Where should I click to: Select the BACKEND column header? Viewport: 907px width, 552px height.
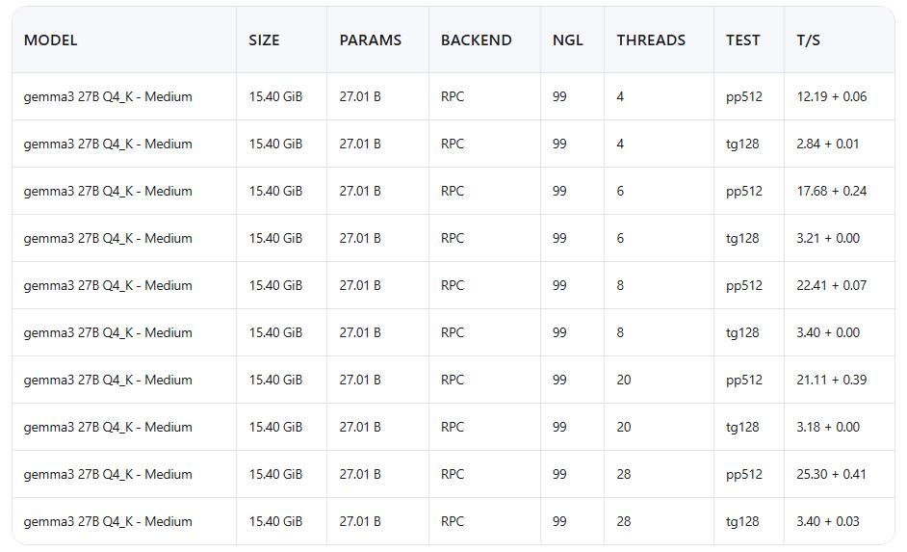tap(477, 40)
